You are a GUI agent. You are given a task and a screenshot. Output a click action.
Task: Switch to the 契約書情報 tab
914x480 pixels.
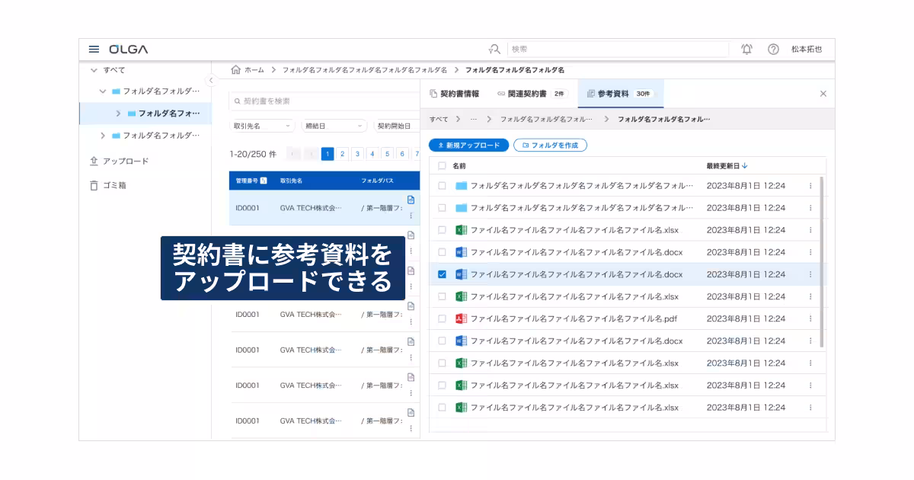[x=455, y=94]
